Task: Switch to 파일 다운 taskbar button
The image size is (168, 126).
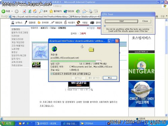Action: point(70,123)
